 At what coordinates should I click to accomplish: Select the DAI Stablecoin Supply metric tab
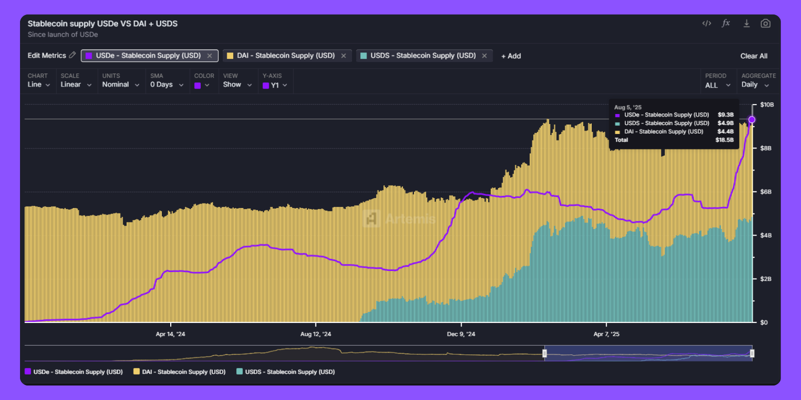point(285,55)
